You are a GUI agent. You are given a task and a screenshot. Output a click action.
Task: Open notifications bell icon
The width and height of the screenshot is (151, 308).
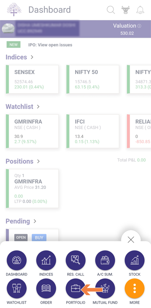(140, 10)
